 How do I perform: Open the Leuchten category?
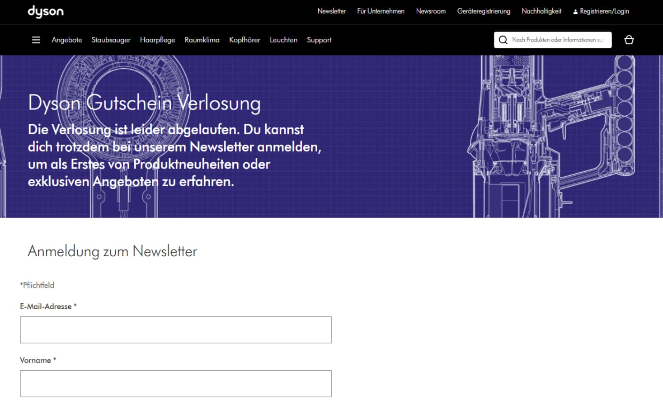[283, 40]
